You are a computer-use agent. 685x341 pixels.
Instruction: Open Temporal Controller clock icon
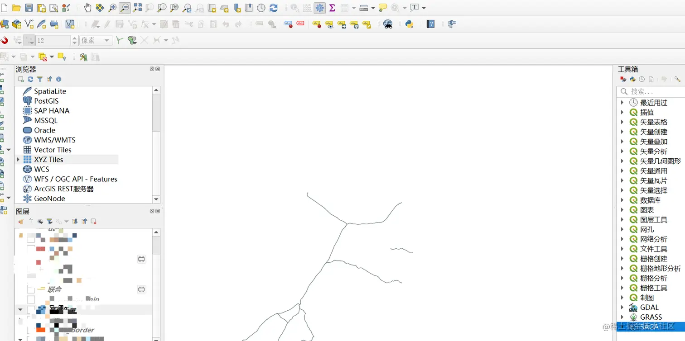coord(261,8)
